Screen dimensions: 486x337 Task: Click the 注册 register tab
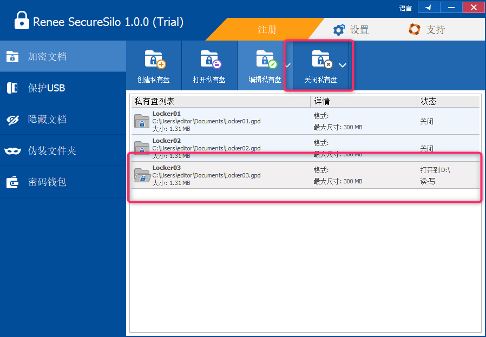point(267,30)
